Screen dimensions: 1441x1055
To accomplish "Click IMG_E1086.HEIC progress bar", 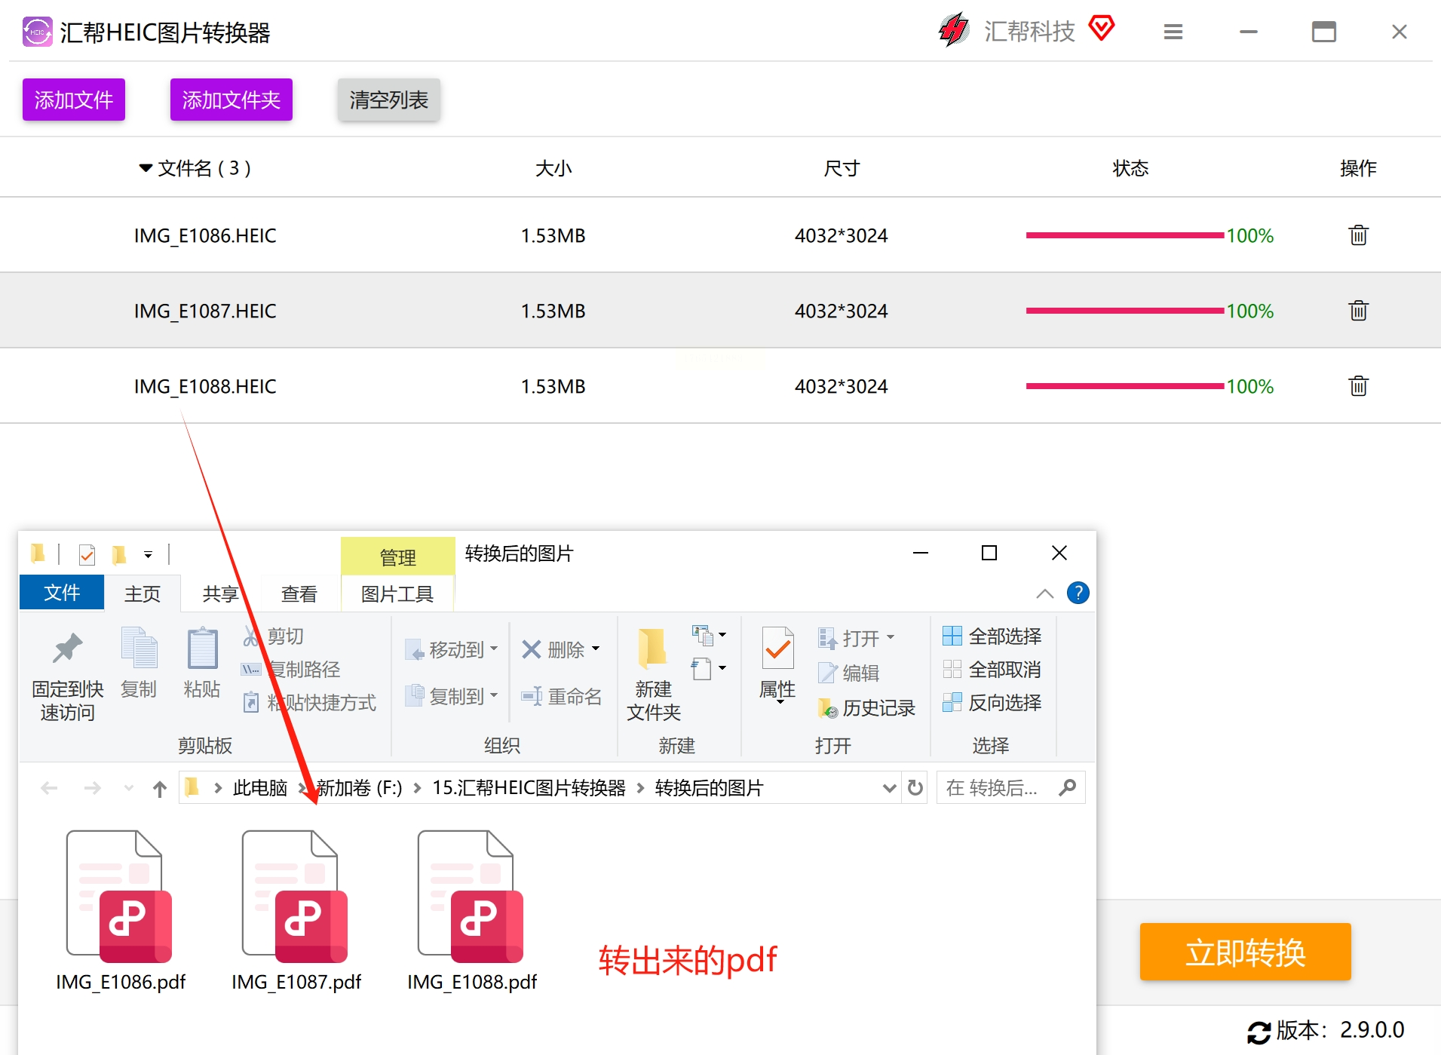I will pyautogui.click(x=1124, y=235).
